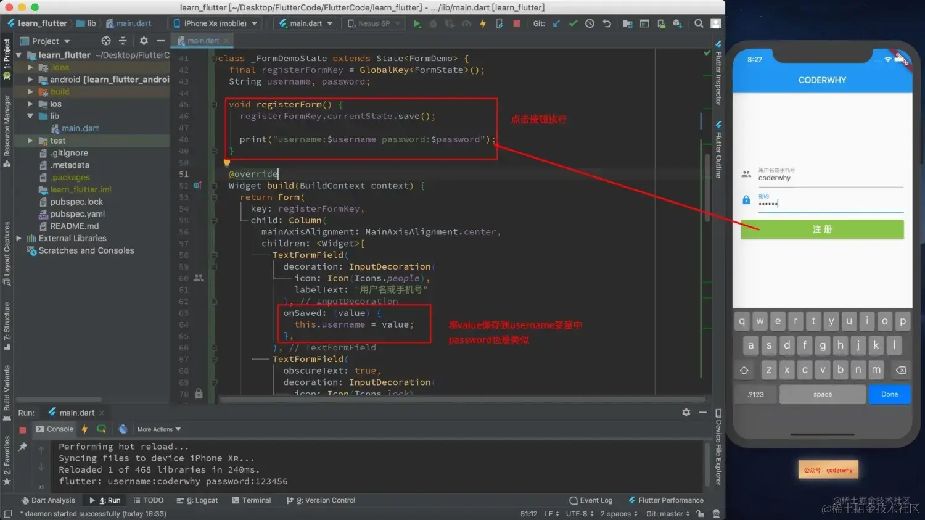
Task: Open the Event Log button
Action: click(x=591, y=500)
